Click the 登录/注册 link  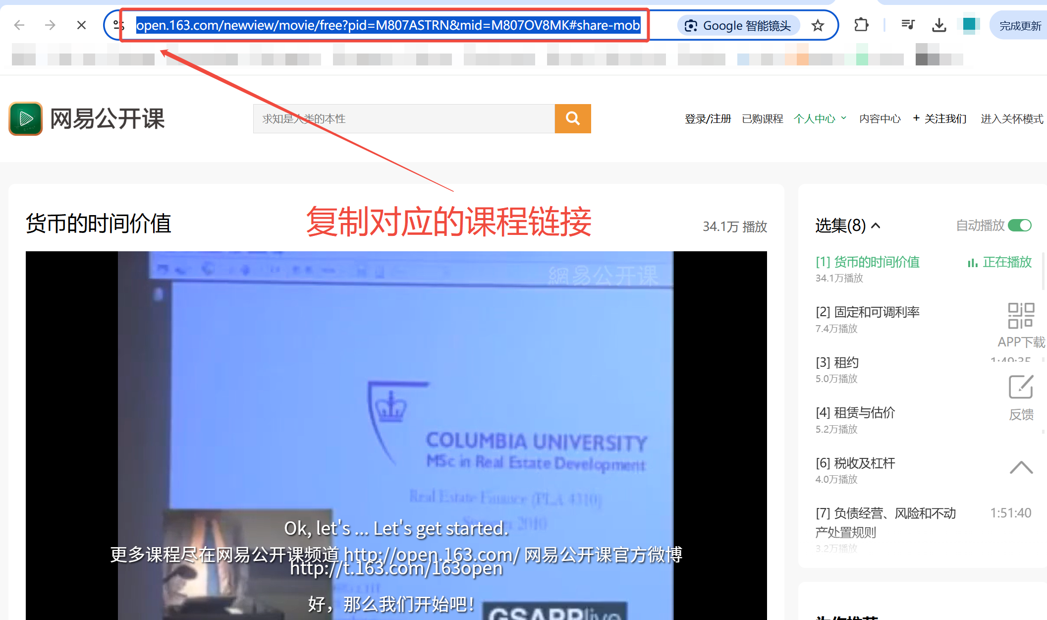pos(708,119)
